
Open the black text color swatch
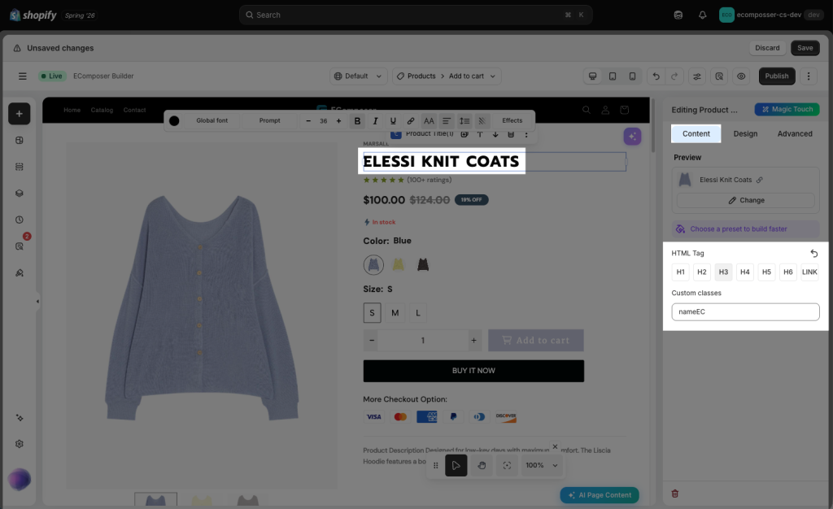pos(174,121)
